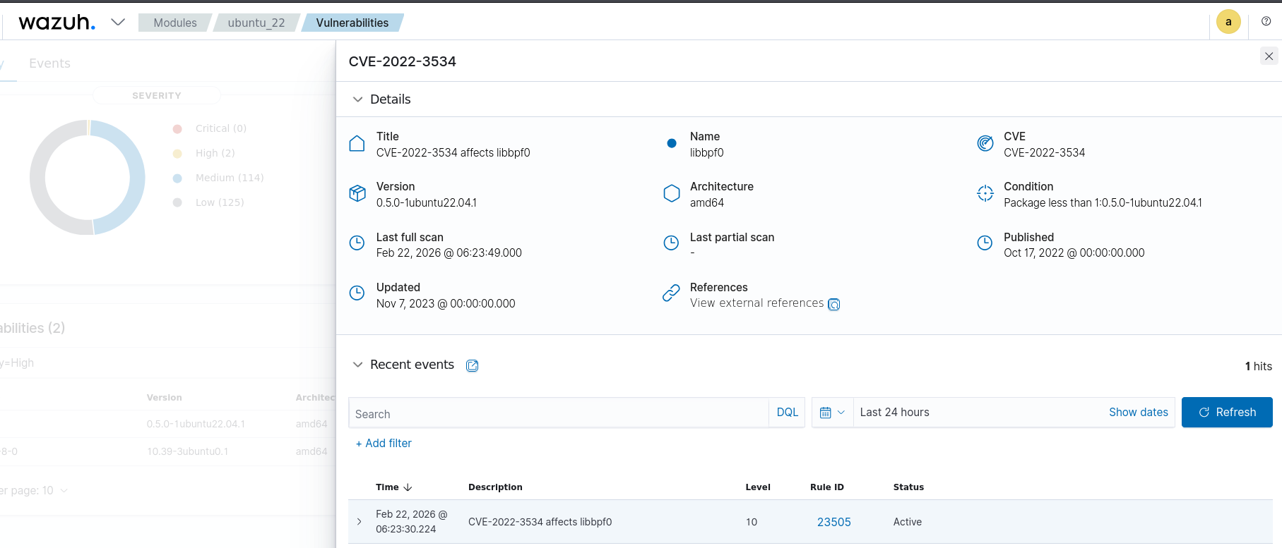Click the Version package cube icon
The width and height of the screenshot is (1282, 548).
[x=357, y=193]
